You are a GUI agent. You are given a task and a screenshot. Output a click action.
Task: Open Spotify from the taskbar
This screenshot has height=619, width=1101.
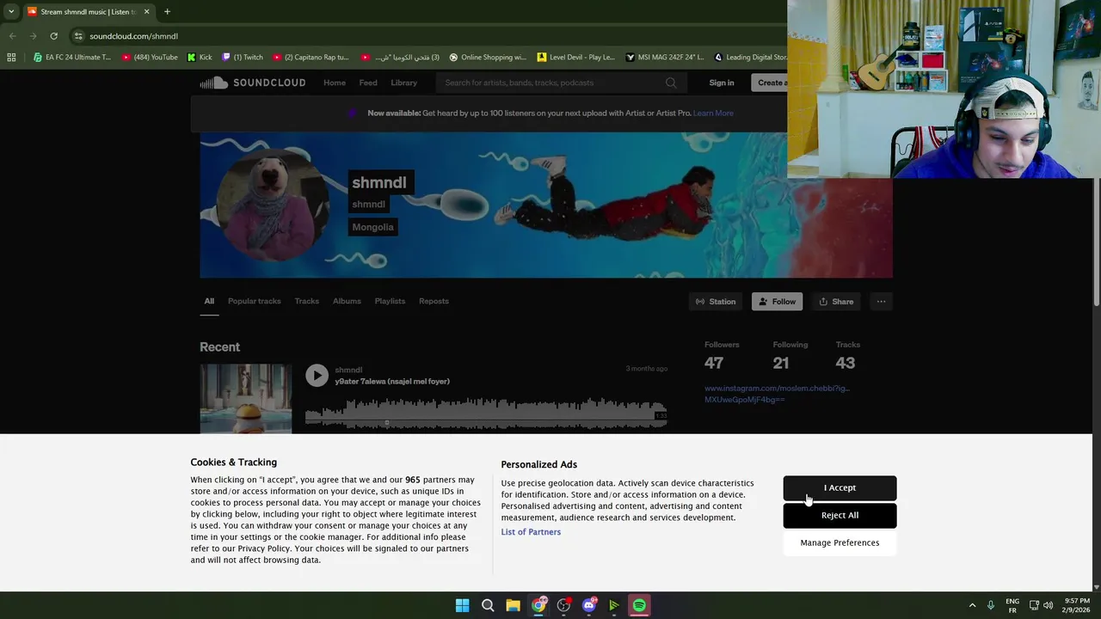tap(639, 605)
